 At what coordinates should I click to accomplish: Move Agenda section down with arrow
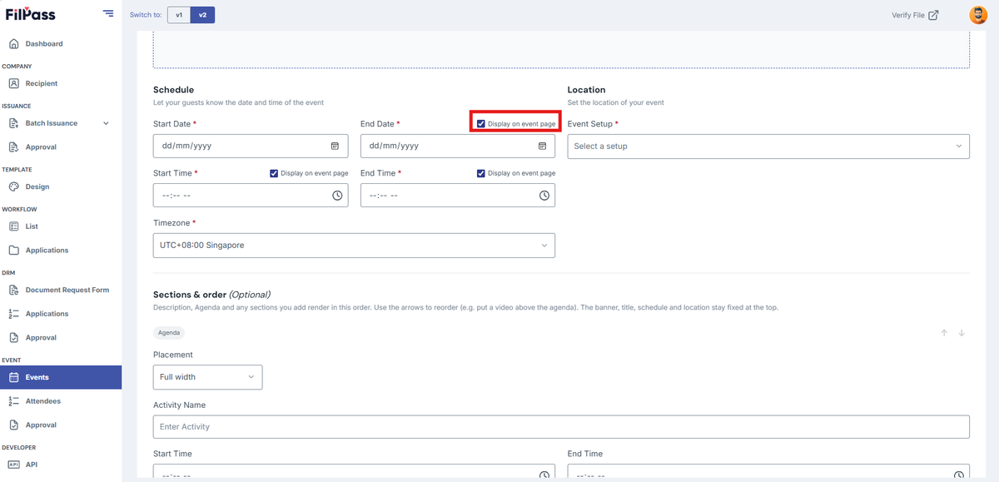[962, 333]
